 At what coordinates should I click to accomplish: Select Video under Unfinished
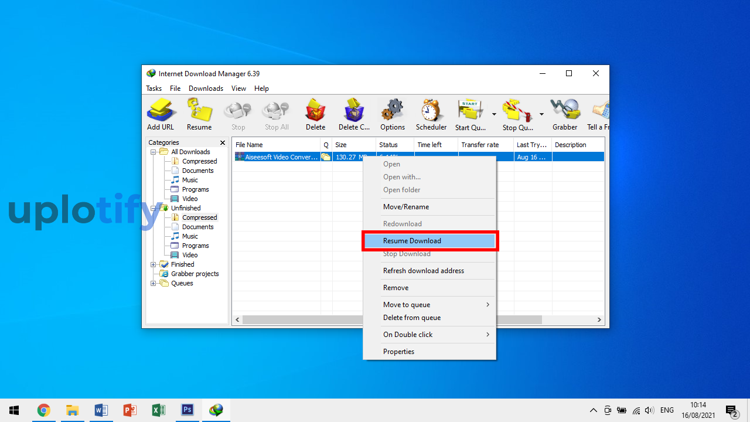pyautogui.click(x=190, y=255)
